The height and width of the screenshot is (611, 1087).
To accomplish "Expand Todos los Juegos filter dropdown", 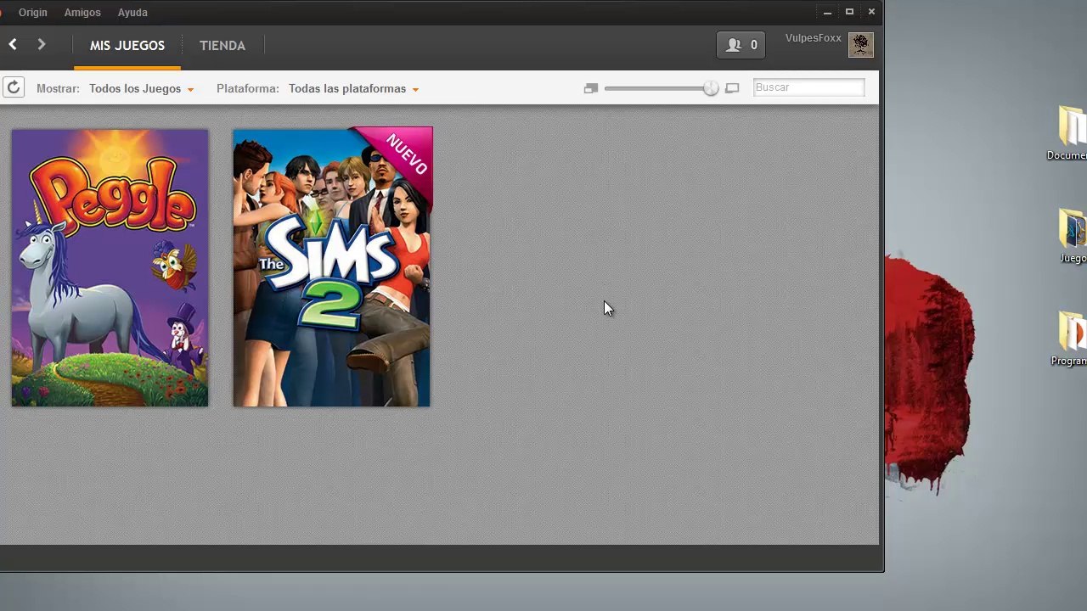I will (x=141, y=88).
